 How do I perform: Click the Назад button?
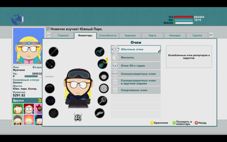(201, 123)
